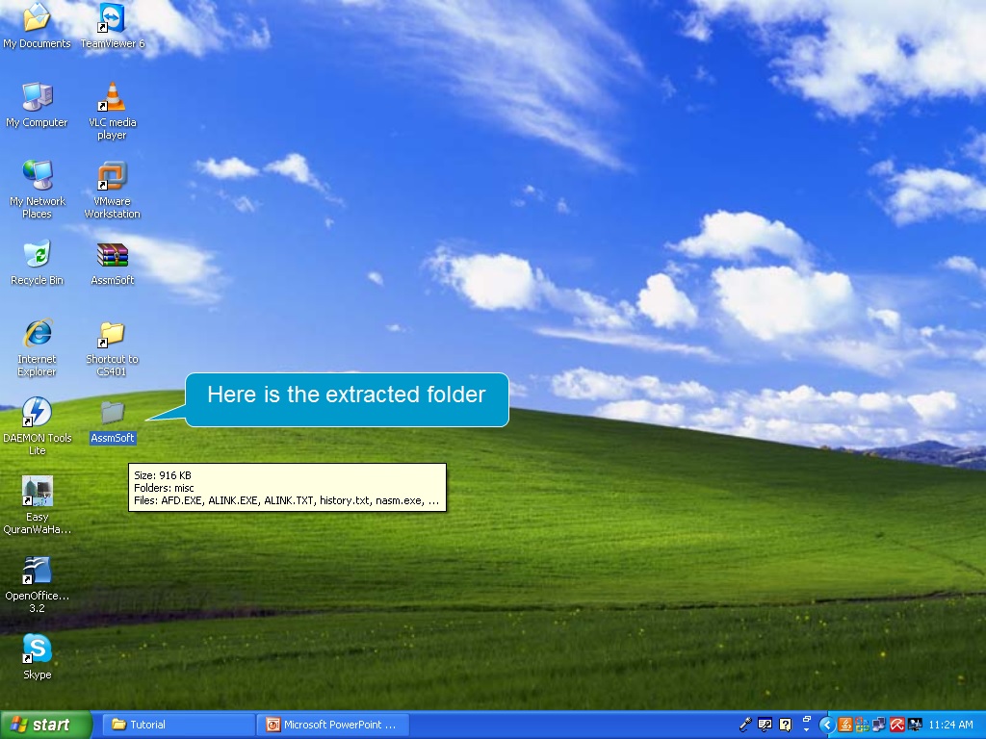Screen dimensions: 986x739
Task: Open the Avira red umbrella tray icon
Action: point(896,725)
